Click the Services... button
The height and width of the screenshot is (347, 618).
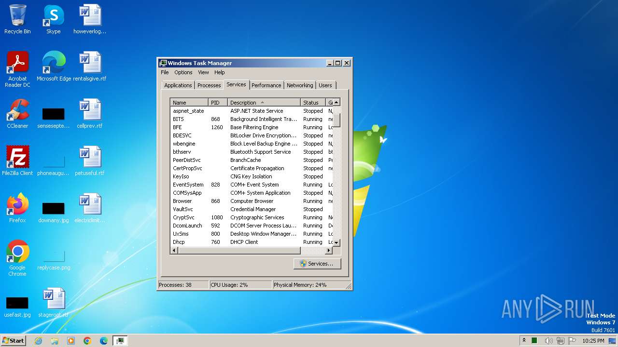(317, 264)
